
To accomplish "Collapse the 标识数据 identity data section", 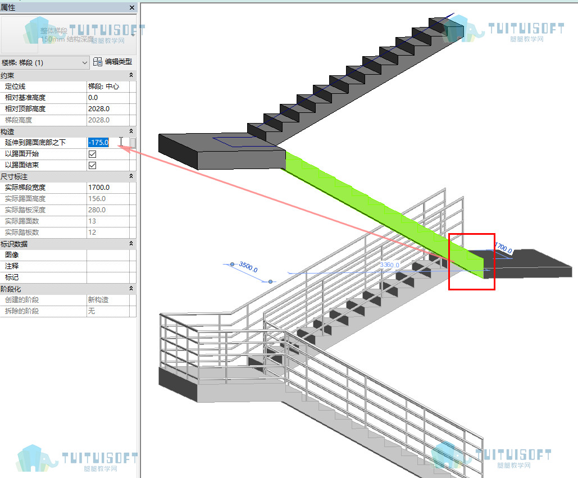I will pyautogui.click(x=131, y=244).
